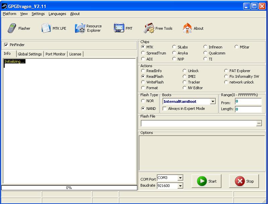This screenshot has width=268, height=204.
Task: Choose the Unlock action
Action: [x=185, y=70]
